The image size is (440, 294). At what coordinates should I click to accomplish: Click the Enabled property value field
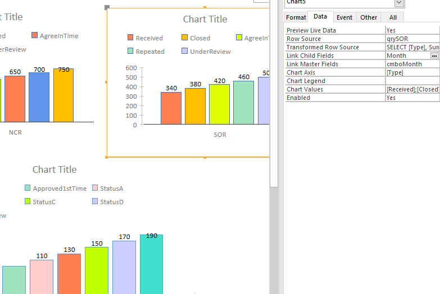[x=412, y=98]
